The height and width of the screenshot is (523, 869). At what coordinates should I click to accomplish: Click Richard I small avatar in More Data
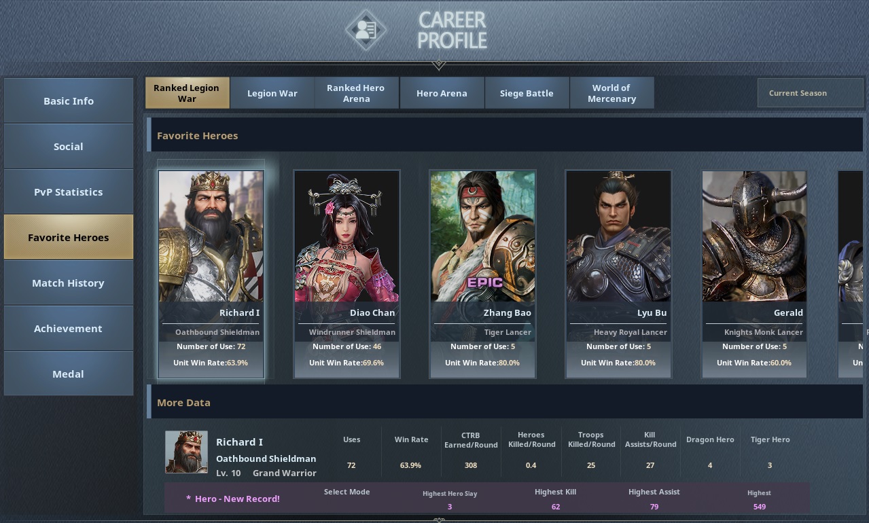pos(186,452)
